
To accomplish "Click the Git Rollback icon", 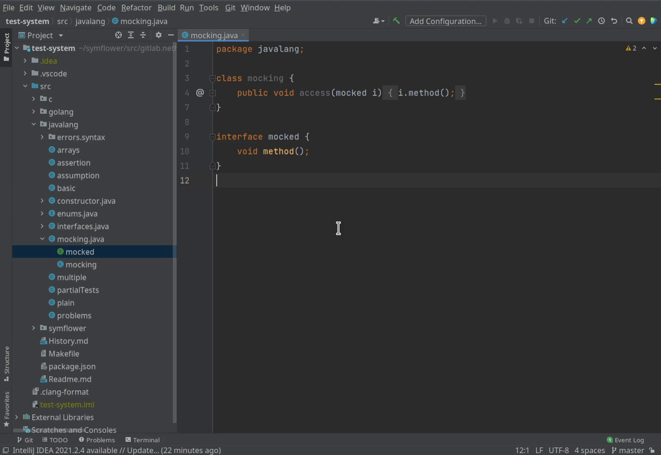I will [614, 21].
